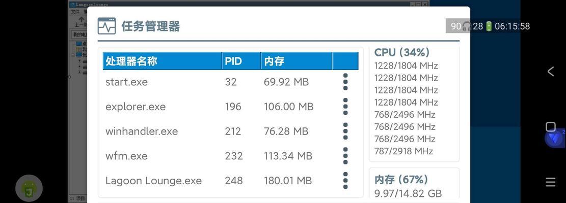Screen dimensions: 566x203
Task: Open the three-dot menu for winhandler.exe
Action: click(345, 131)
